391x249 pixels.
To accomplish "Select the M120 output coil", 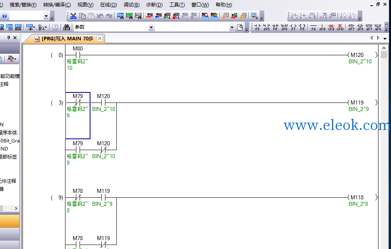I will tap(363, 55).
